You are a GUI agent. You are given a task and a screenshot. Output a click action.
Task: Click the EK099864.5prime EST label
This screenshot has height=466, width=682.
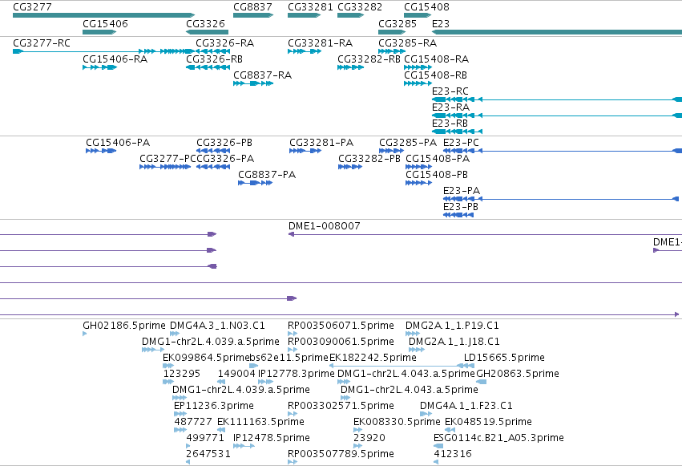tap(206, 358)
